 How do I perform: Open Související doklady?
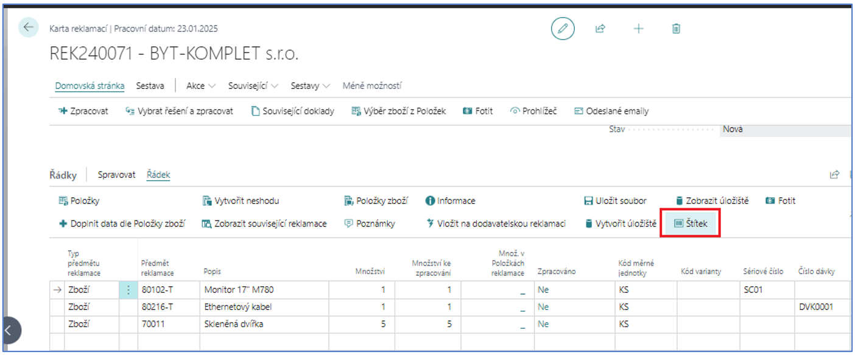[x=293, y=111]
